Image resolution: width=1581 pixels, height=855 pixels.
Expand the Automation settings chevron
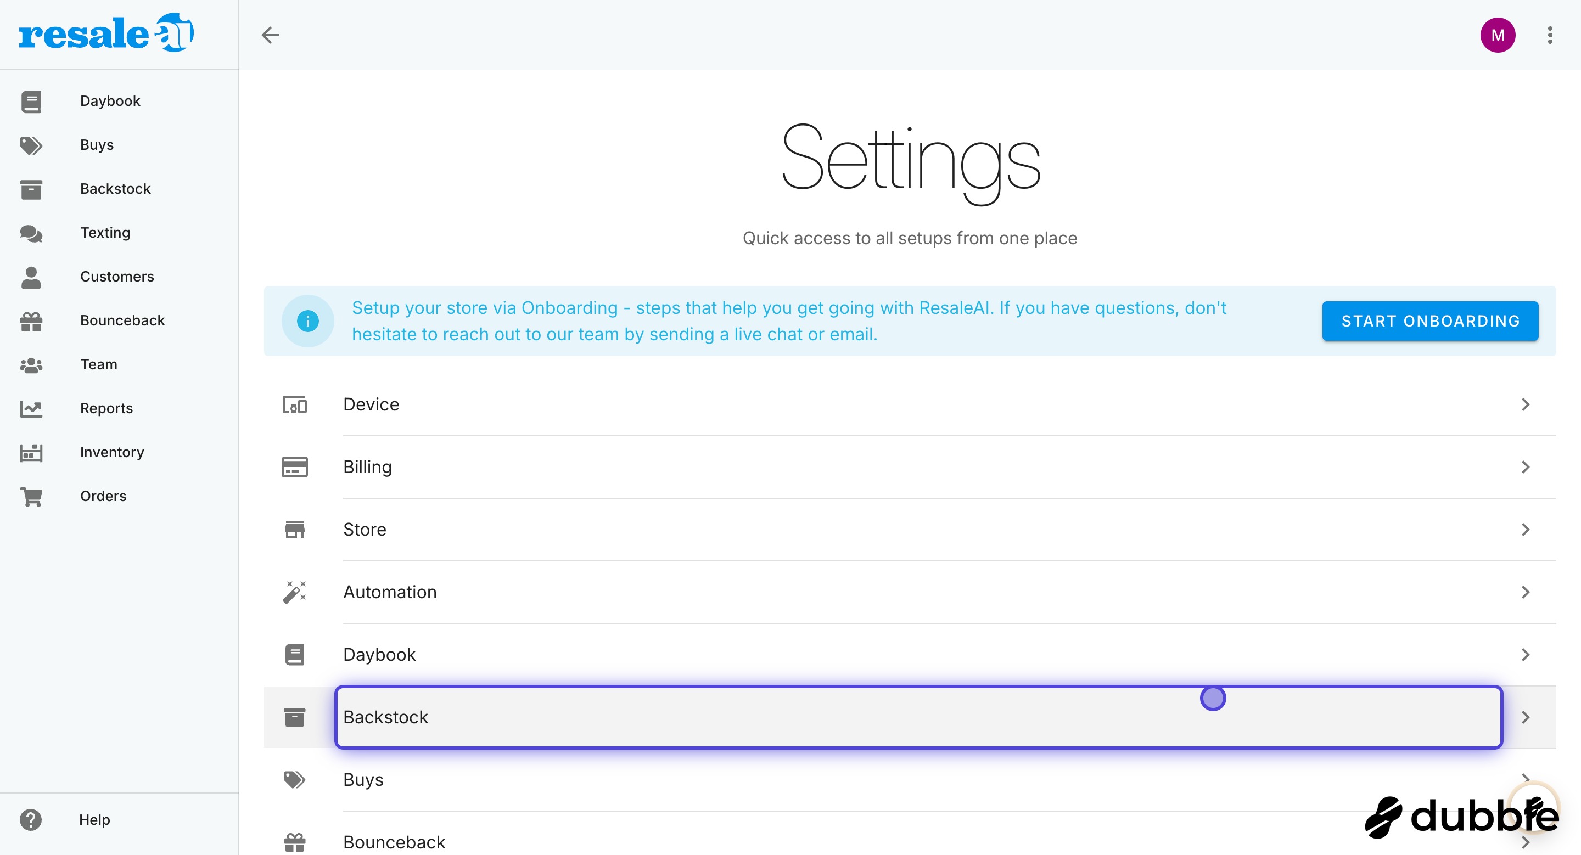coord(1525,592)
